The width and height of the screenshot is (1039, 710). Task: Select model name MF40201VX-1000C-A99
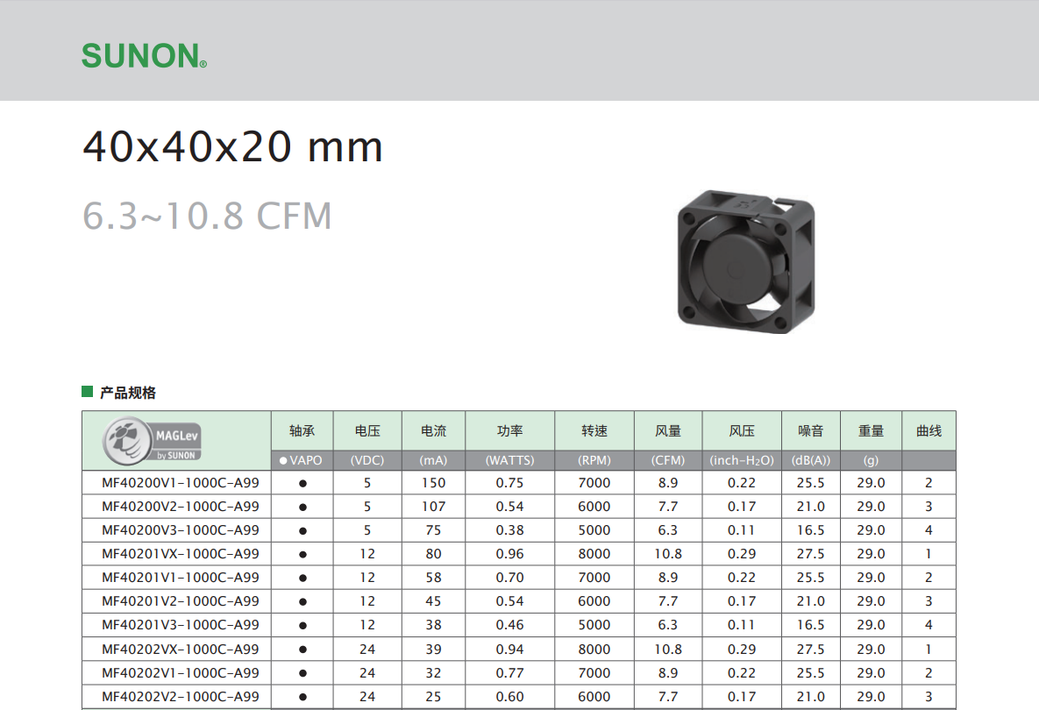[x=181, y=554]
